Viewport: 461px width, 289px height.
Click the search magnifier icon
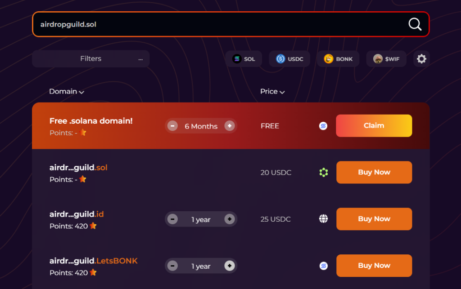pyautogui.click(x=414, y=24)
